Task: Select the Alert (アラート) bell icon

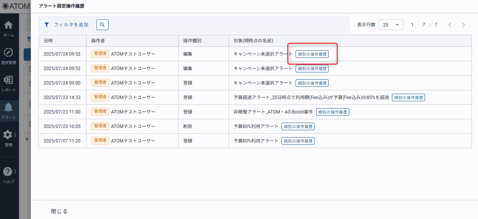Action: [x=8, y=108]
